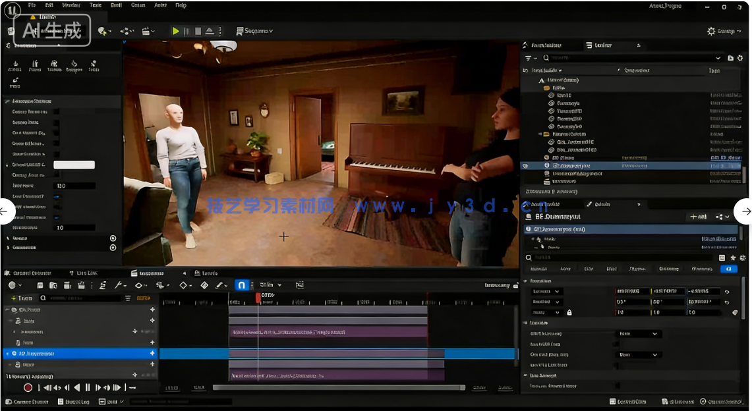Click the Eject icon beside Stop

(209, 31)
